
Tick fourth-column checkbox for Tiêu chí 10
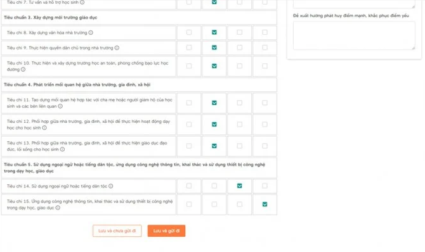point(265,66)
